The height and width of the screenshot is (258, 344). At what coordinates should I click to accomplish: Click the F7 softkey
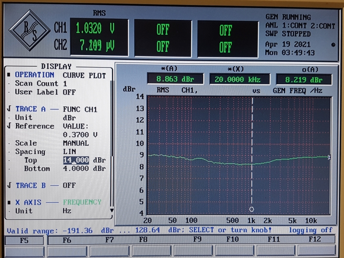(110, 240)
